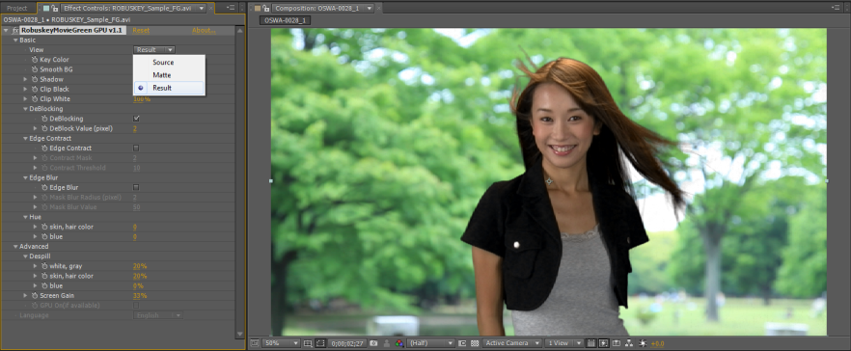This screenshot has height=351, width=851.
Task: Open the grid and guide options icon
Action: pos(308,343)
